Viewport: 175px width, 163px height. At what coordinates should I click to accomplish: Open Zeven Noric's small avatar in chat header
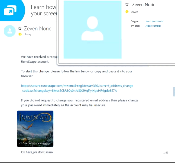click(10, 31)
